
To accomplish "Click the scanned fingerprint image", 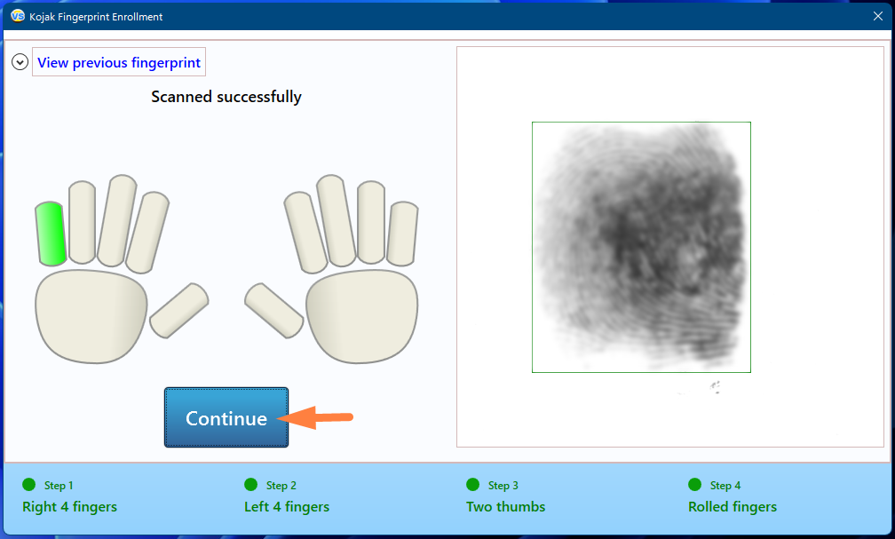I will point(641,247).
